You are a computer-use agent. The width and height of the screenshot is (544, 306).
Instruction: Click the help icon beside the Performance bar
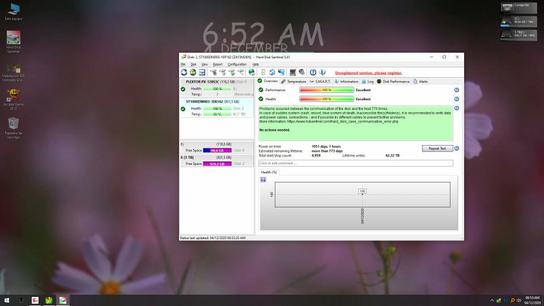[457, 90]
